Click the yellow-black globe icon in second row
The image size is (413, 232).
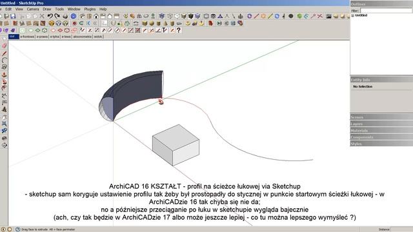coord(52,23)
